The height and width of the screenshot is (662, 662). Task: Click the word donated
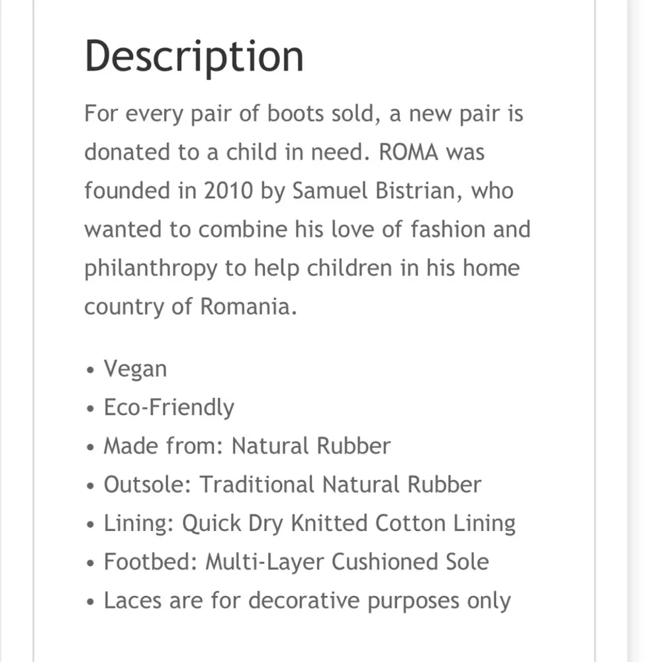(x=126, y=152)
